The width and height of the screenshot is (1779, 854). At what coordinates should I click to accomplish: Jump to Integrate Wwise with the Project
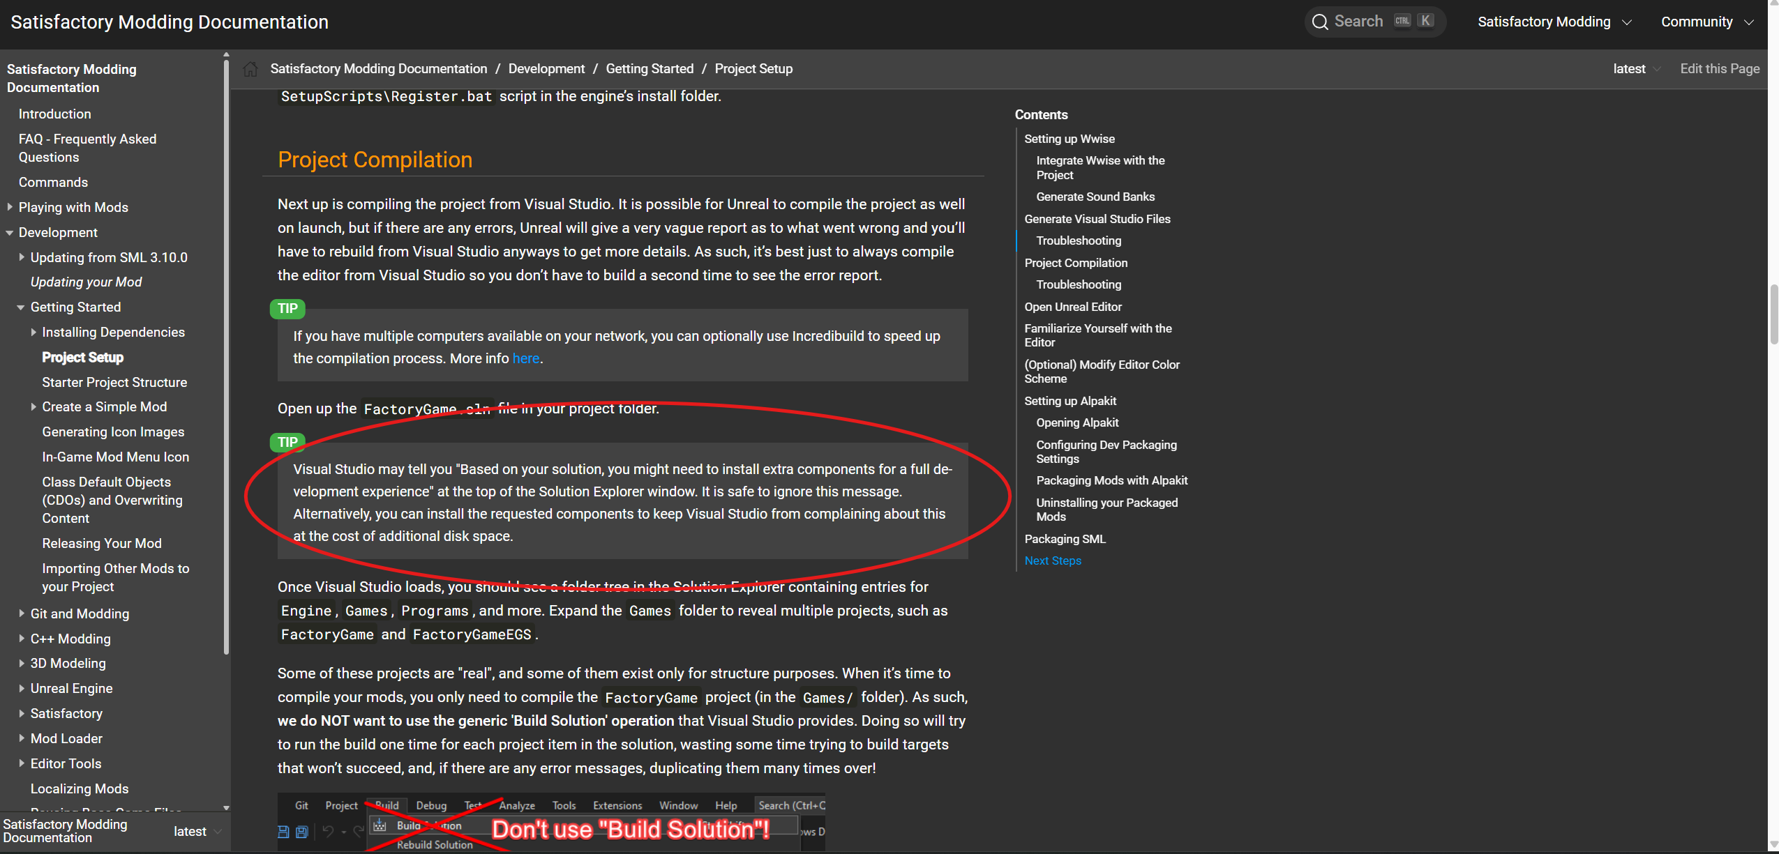point(1100,167)
